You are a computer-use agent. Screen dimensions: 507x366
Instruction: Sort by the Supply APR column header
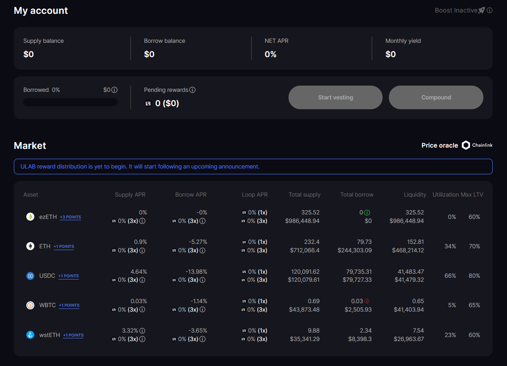(x=130, y=195)
